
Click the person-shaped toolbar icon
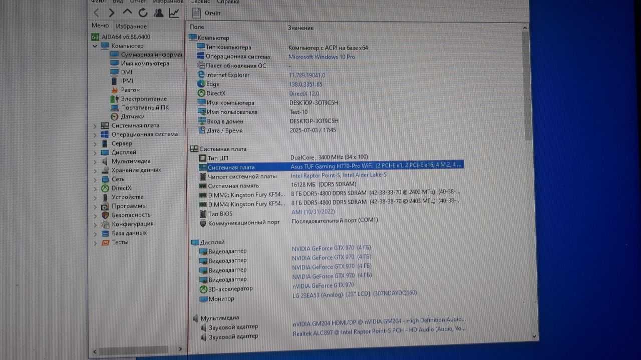coord(158,13)
